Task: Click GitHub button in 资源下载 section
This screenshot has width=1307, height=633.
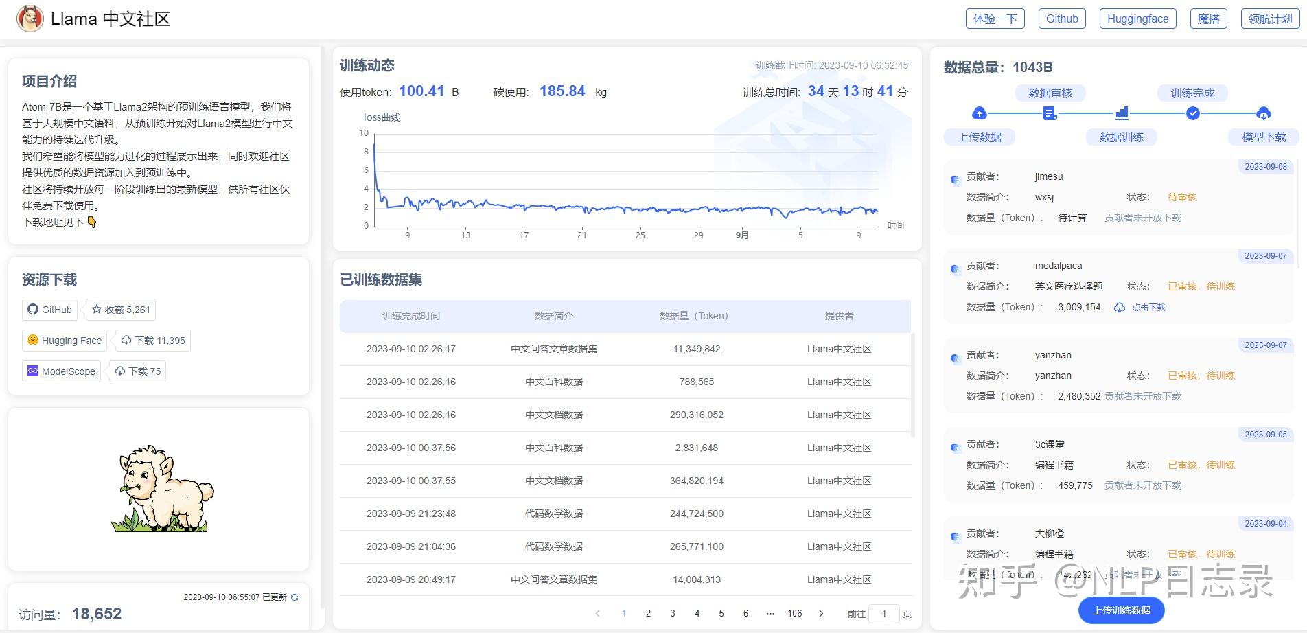Action: coord(50,310)
